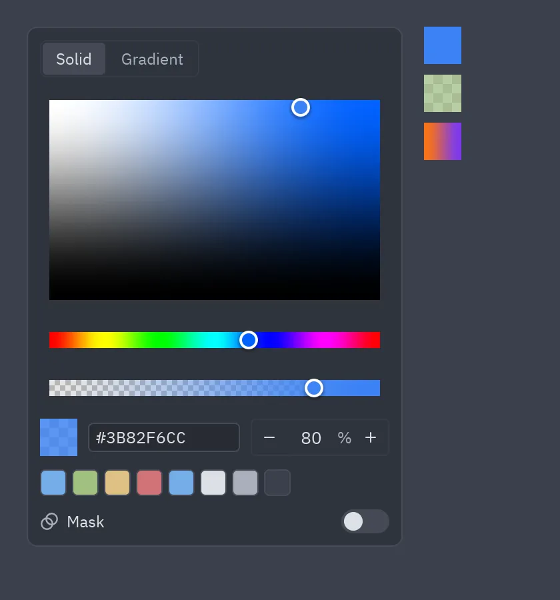Click the opacity slider handle

pos(314,388)
